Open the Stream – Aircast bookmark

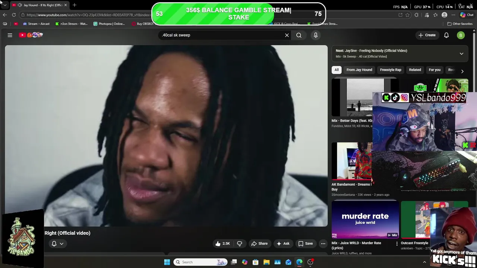click(36, 24)
